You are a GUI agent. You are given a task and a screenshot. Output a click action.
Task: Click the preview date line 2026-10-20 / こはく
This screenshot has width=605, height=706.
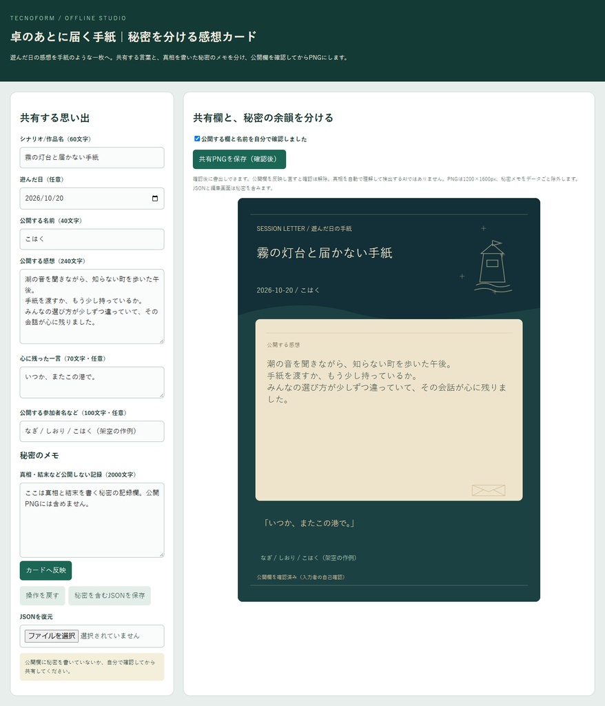[288, 290]
